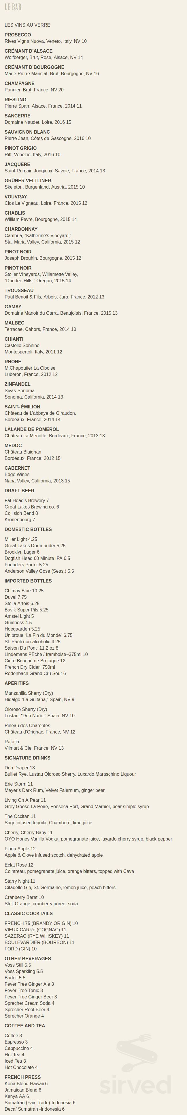Click the LE BAR header title
This screenshot has width=187, height=1115.
coord(13,7)
